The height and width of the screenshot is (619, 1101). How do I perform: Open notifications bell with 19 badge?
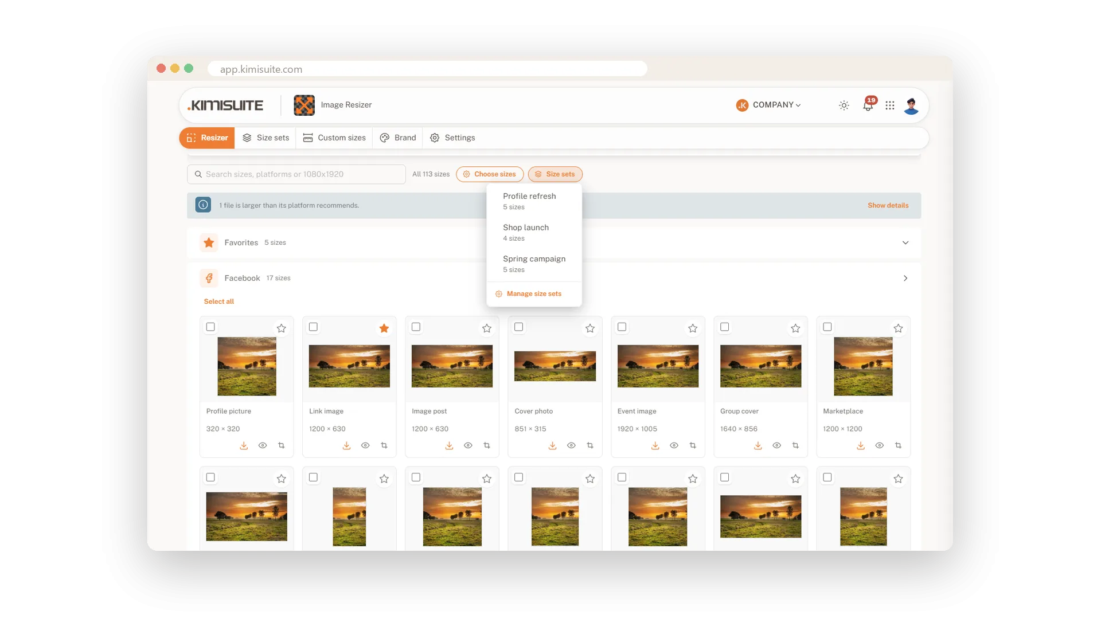(868, 105)
